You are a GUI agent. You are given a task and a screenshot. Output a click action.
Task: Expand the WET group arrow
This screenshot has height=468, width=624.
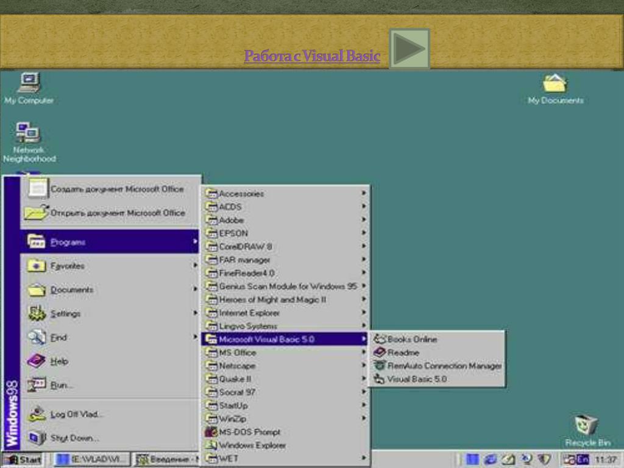click(364, 458)
